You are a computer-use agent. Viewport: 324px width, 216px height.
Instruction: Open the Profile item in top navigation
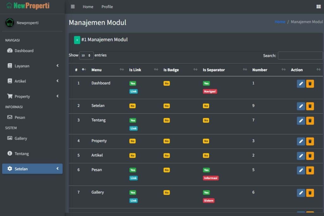coord(107,7)
